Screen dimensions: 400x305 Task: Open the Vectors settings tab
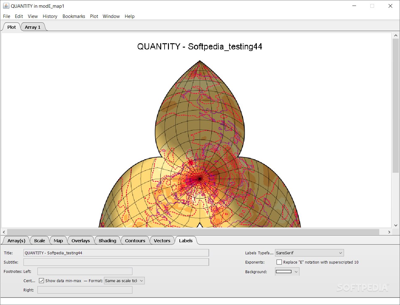point(162,241)
